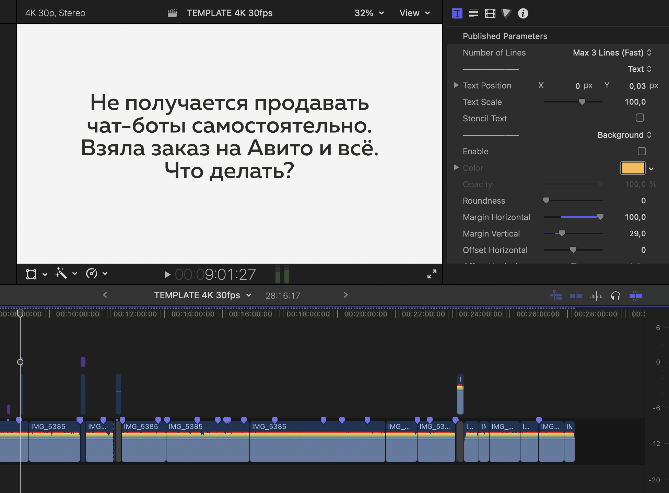Open the Background section popup

(x=624, y=135)
